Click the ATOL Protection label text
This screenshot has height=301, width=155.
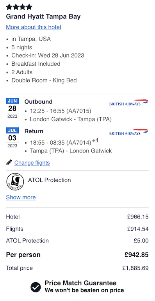50,180
